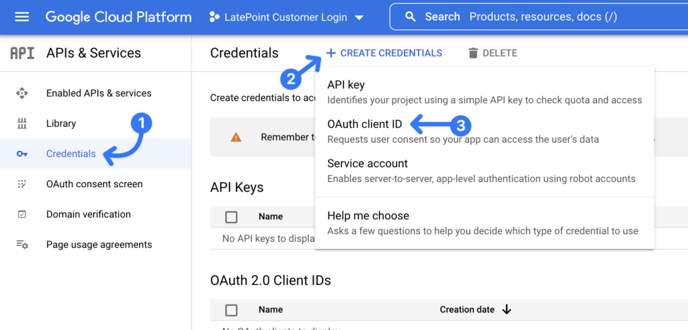Image resolution: width=688 pixels, height=330 pixels.
Task: Choose Service account from the menu
Action: (484, 170)
